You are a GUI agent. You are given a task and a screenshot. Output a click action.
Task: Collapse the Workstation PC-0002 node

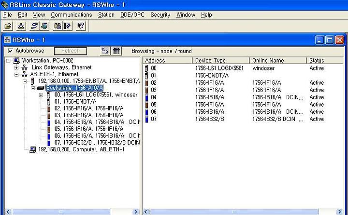(x=8, y=61)
